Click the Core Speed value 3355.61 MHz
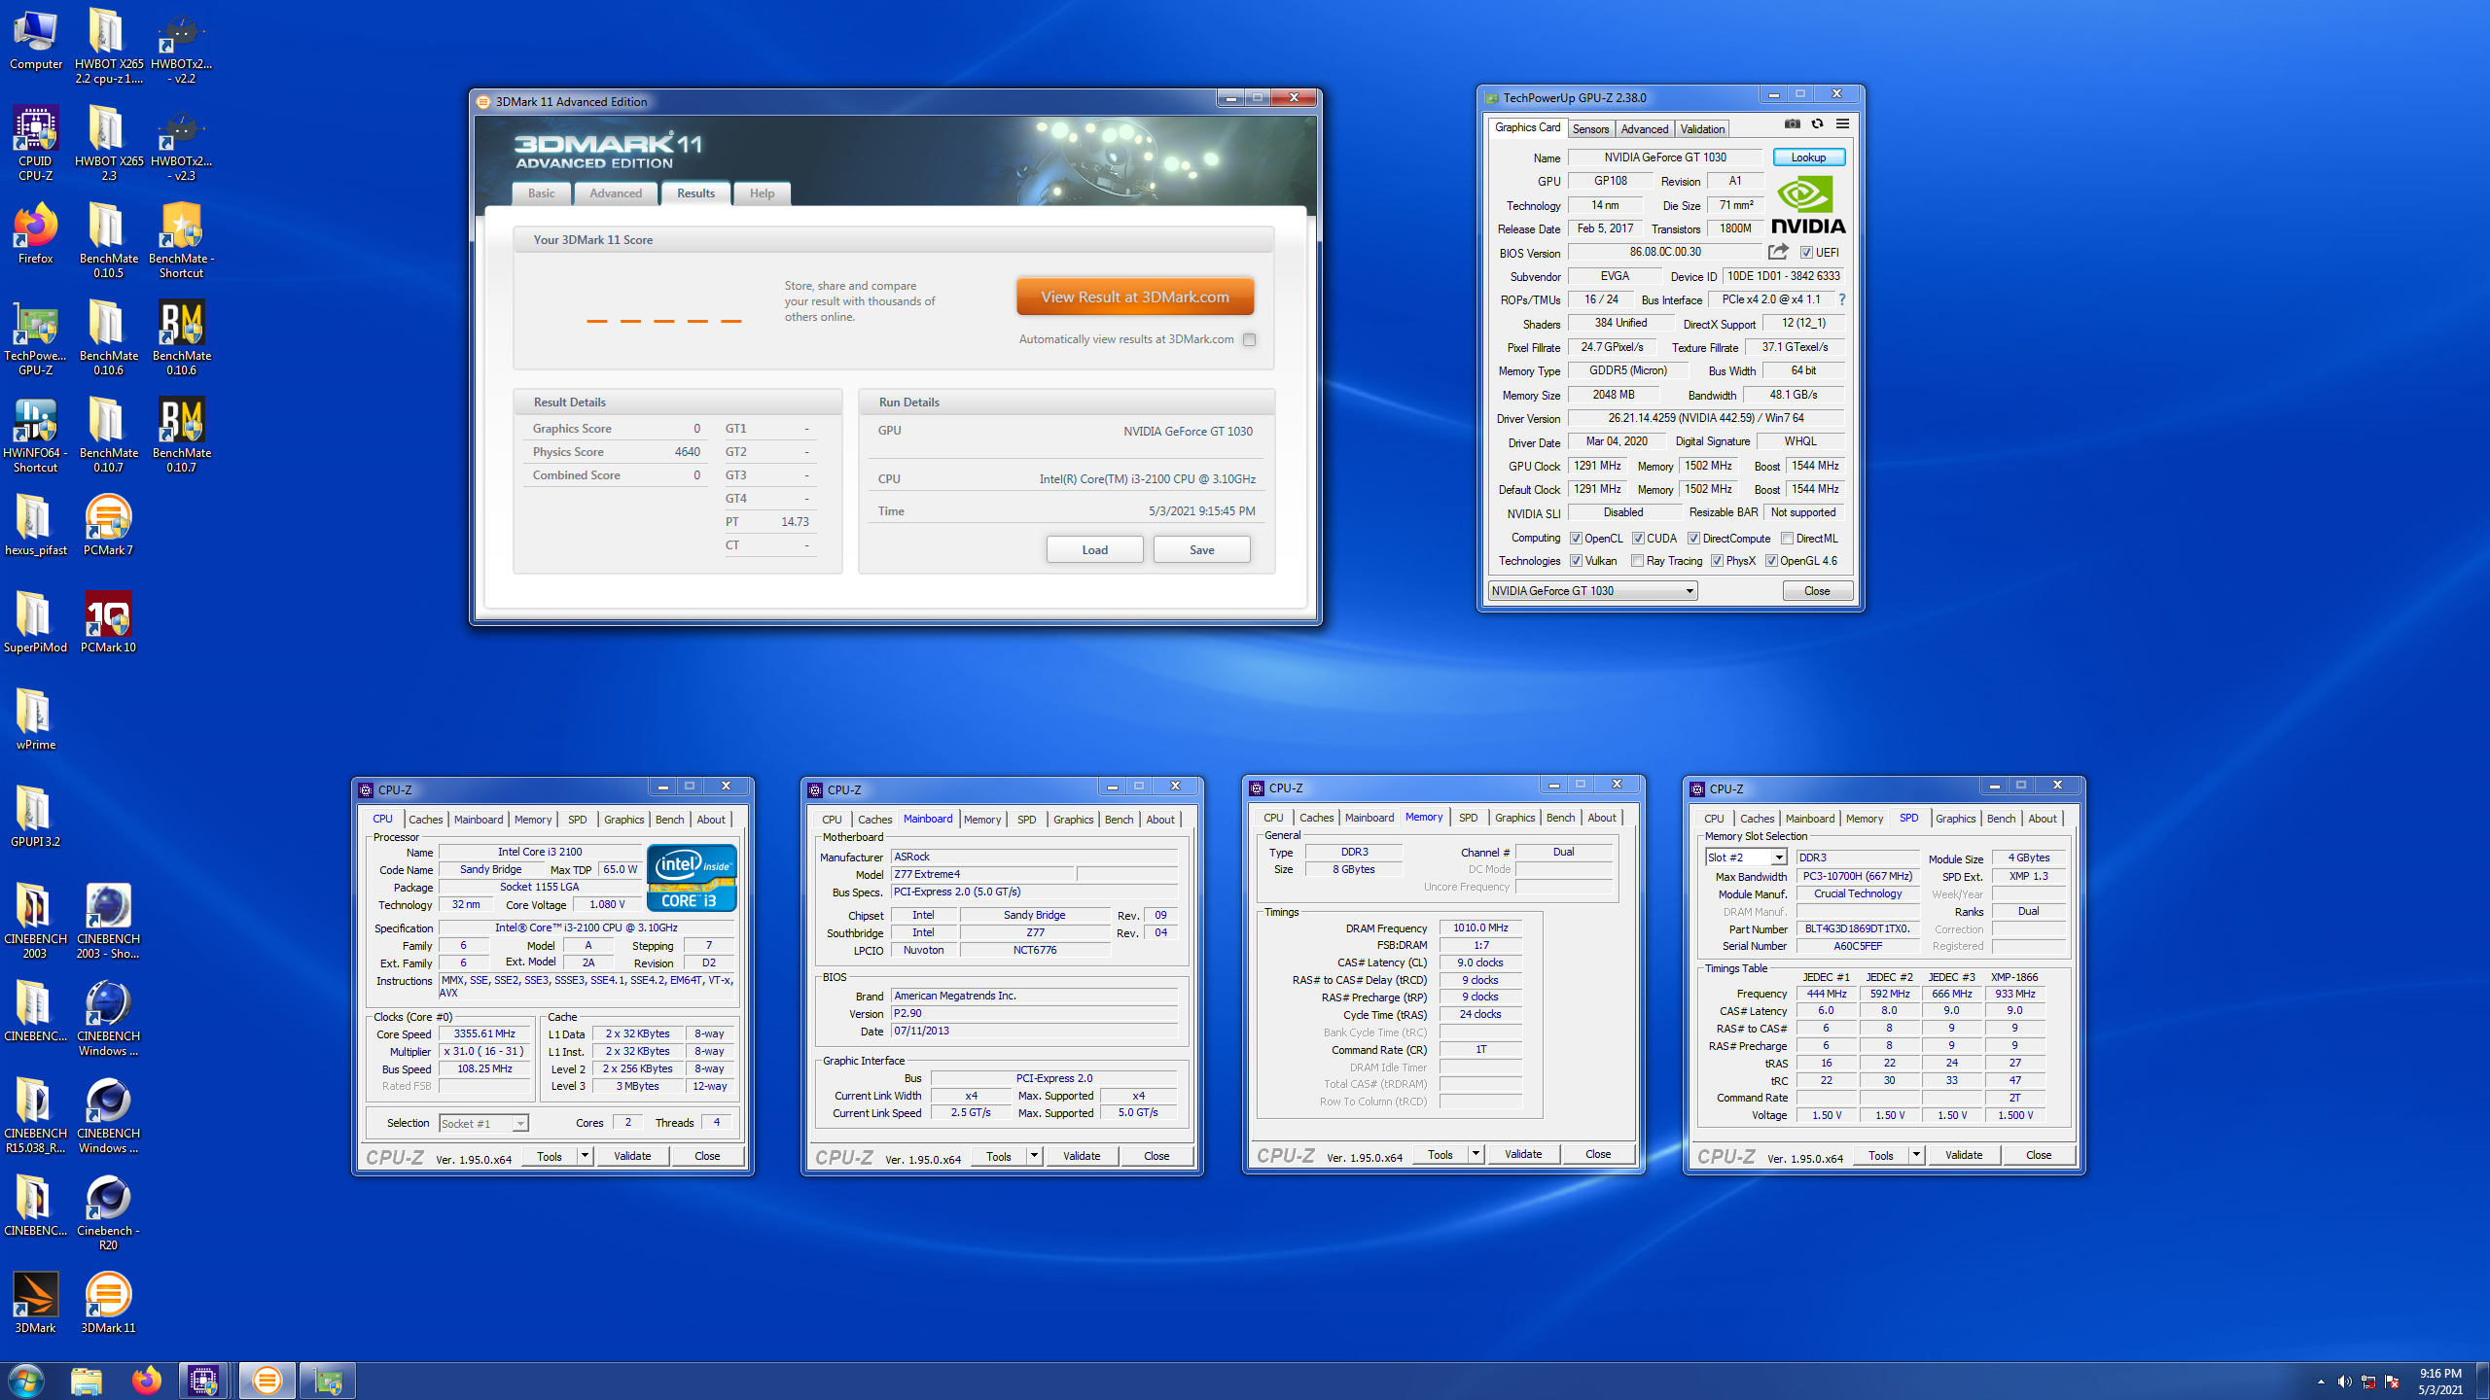This screenshot has height=1400, width=2490. [x=484, y=1034]
